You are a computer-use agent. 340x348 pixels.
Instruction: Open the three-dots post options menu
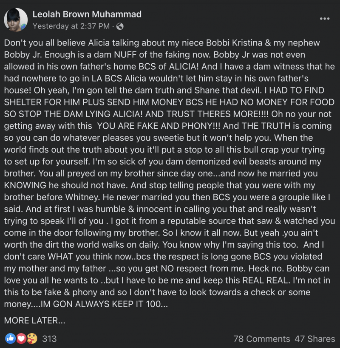click(x=324, y=19)
